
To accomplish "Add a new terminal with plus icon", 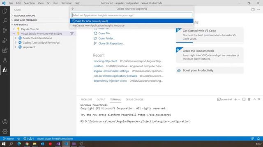I will click(235, 99).
